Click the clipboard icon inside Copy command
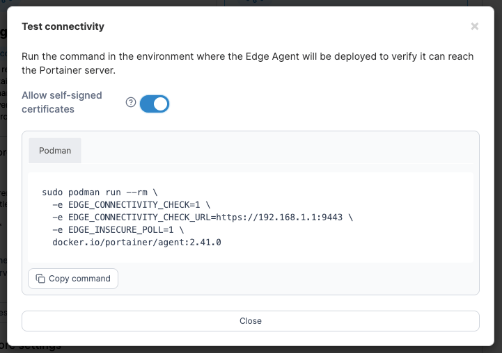The width and height of the screenshot is (502, 353). (x=40, y=279)
